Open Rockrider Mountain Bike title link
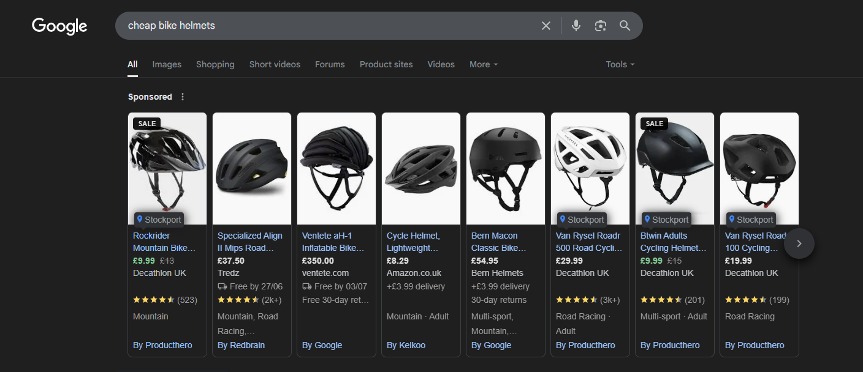863x372 pixels. (164, 242)
